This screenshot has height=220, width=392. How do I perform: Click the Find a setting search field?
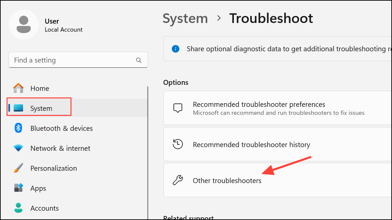coord(73,60)
